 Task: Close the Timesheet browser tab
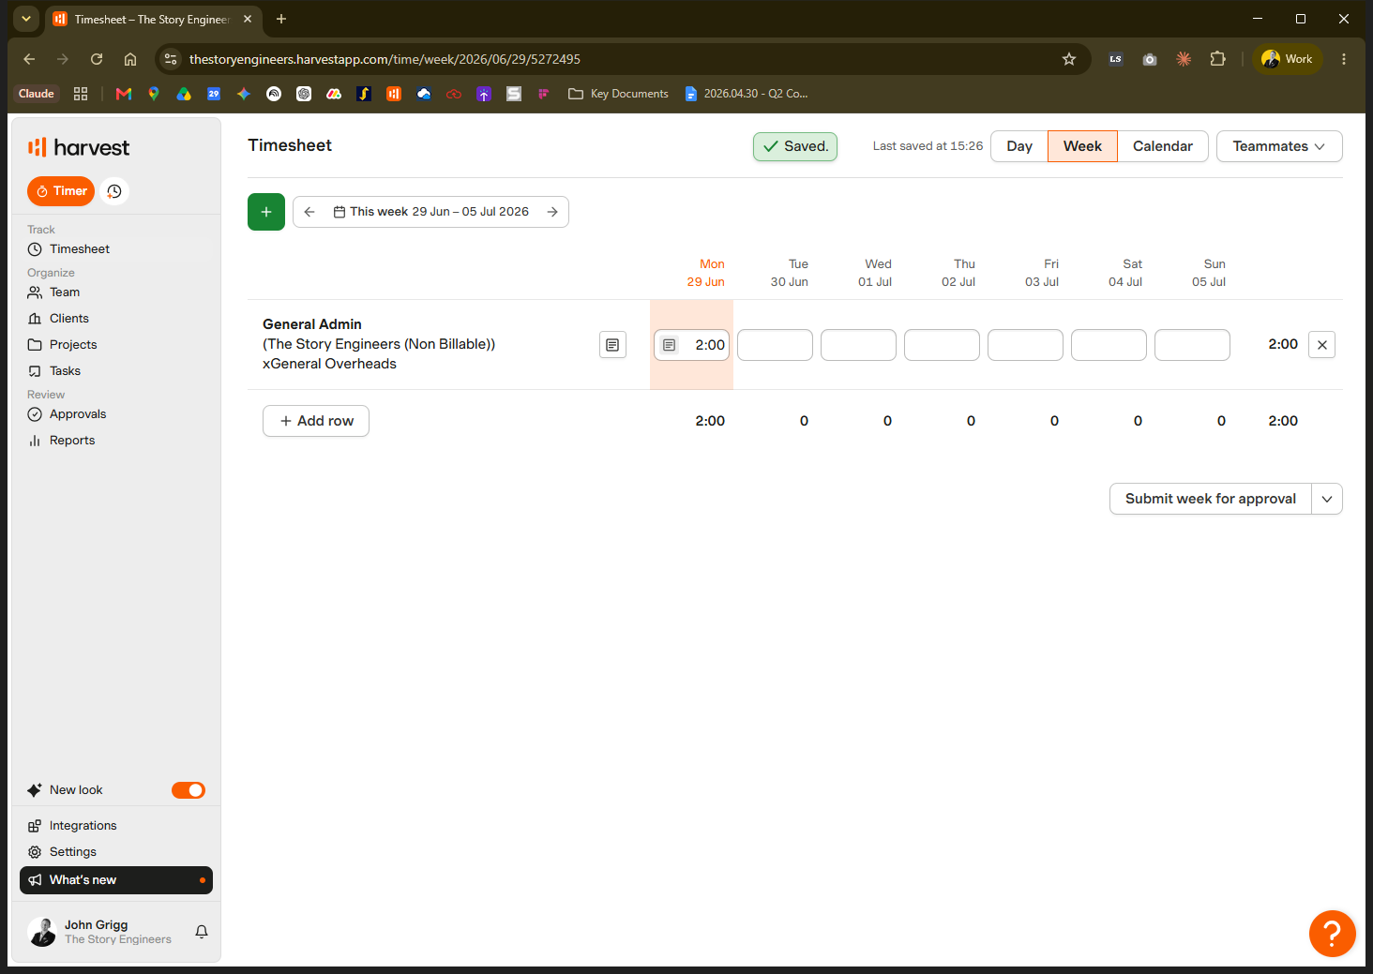pos(248,19)
